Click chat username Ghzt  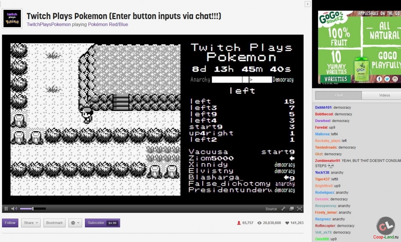(319, 154)
